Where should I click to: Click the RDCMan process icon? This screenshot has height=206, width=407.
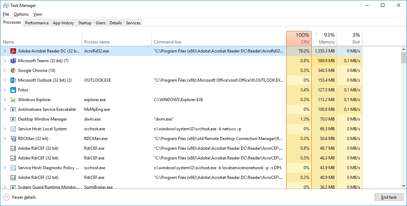click(x=13, y=139)
